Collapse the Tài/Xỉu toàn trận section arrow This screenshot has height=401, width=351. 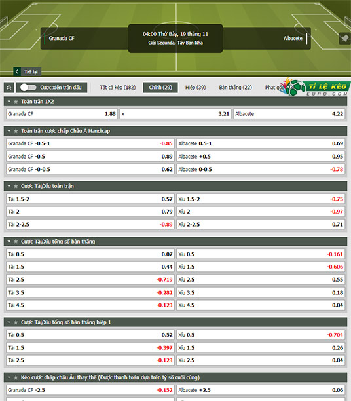(9, 186)
